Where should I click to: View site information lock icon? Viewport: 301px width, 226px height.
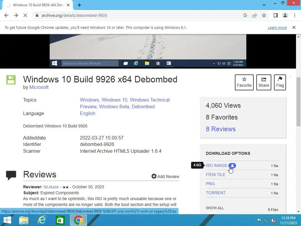pos(37,15)
